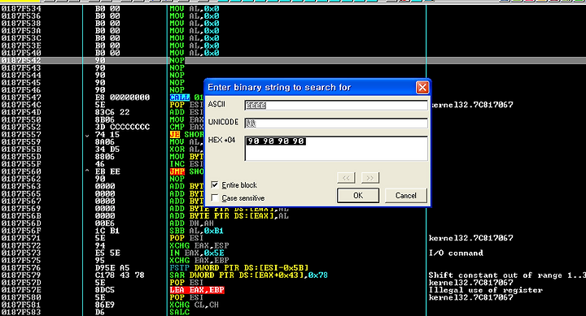Click the JMP SHORT instruction at 0187F560
Viewport: 586px width, 316px height.
(x=186, y=171)
